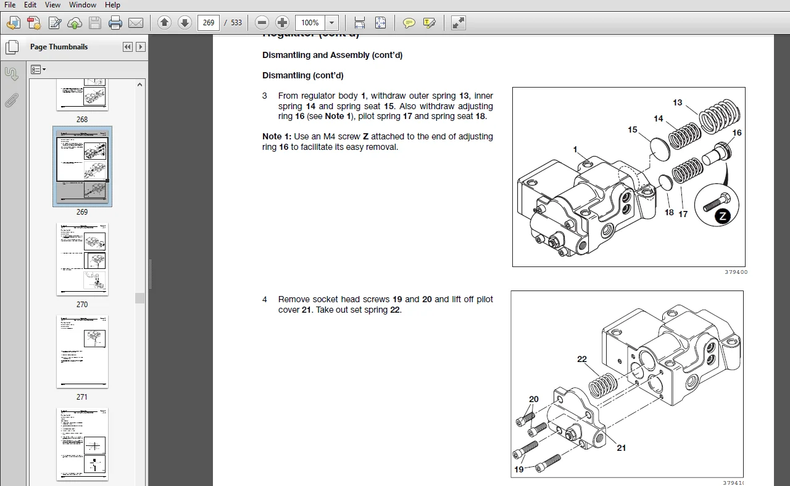This screenshot has height=486, width=790.
Task: Click the cloud upload icon
Action: coord(75,23)
